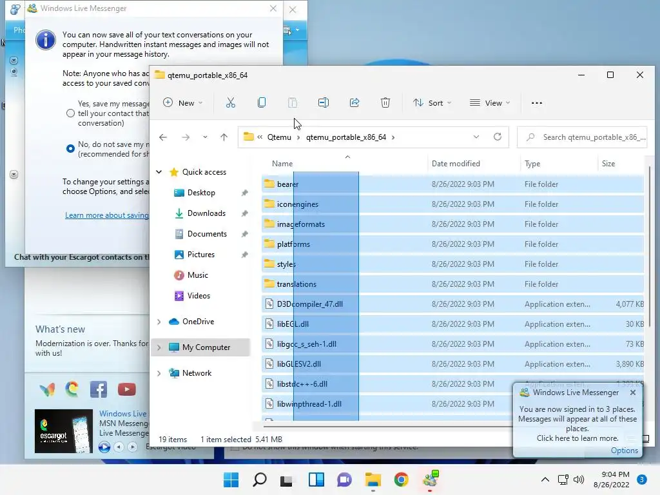This screenshot has width=660, height=495.
Task: Close the Messenger sign-in notification popup
Action: [x=633, y=393]
